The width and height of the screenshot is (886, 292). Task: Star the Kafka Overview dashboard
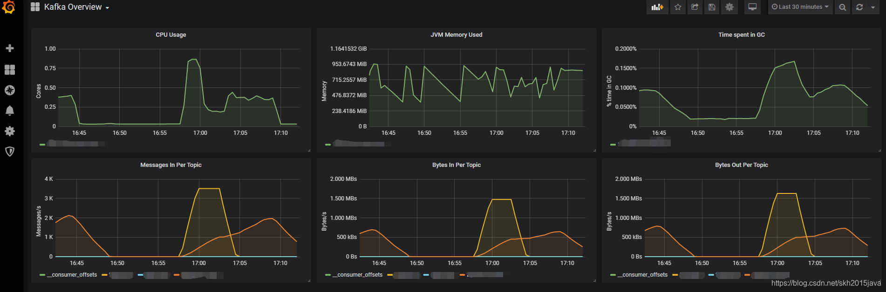click(x=678, y=7)
